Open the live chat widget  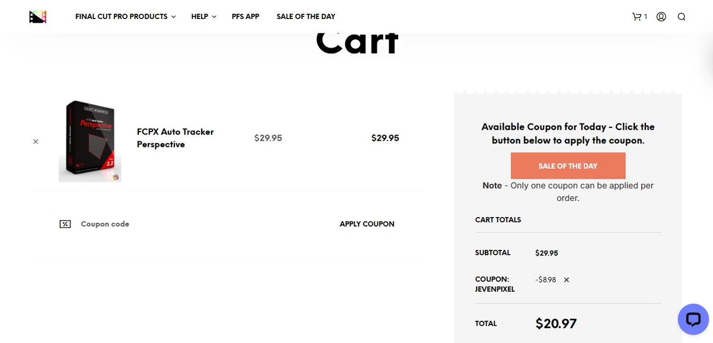coord(693,319)
